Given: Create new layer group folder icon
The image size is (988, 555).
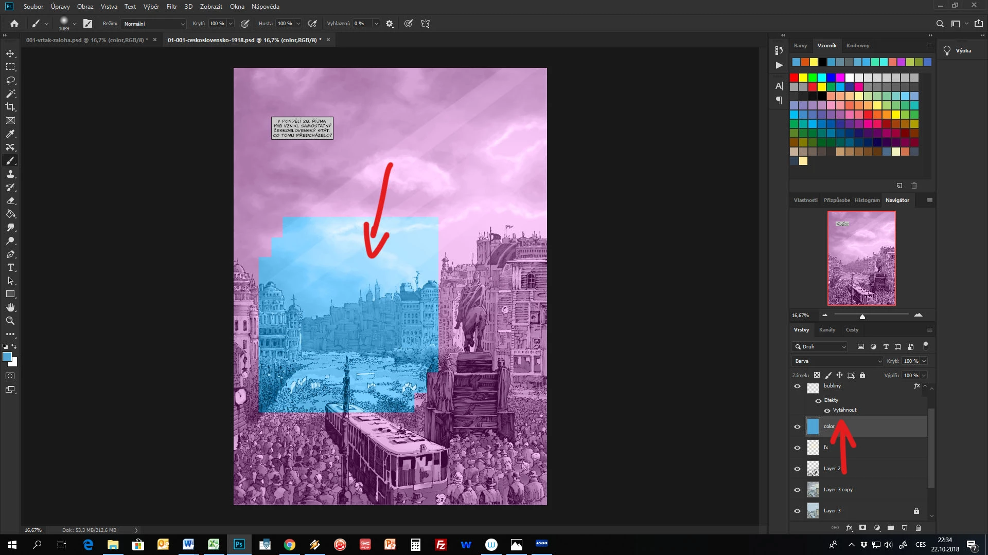Looking at the screenshot, I should tap(890, 528).
